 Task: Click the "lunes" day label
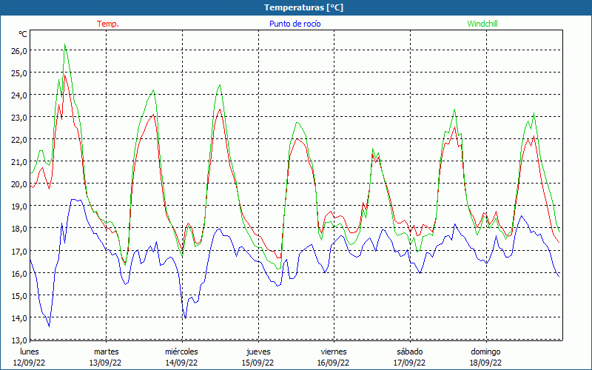tap(30, 351)
